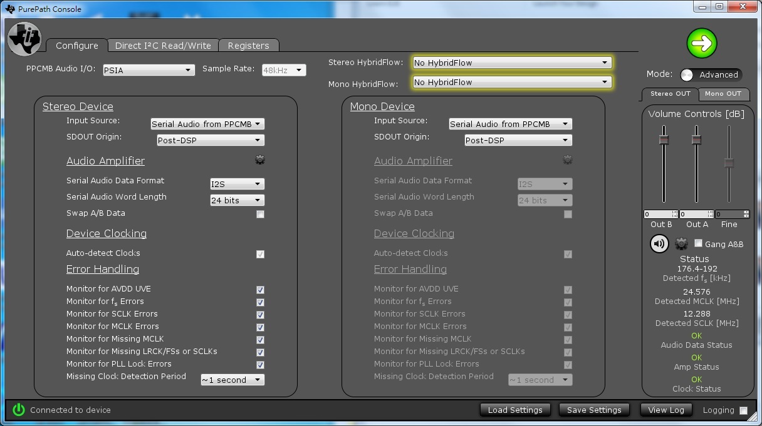Uncheck Stereo Monitor for MCLK Errors

click(x=260, y=327)
